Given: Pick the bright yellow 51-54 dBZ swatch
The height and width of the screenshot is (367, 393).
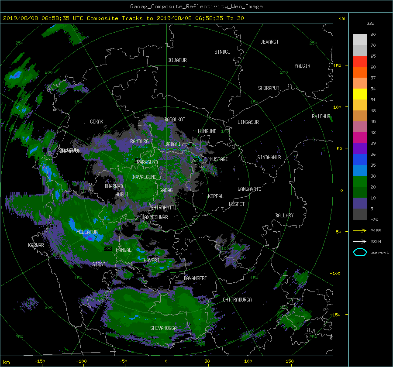Looking at the screenshot, I should click(360, 94).
